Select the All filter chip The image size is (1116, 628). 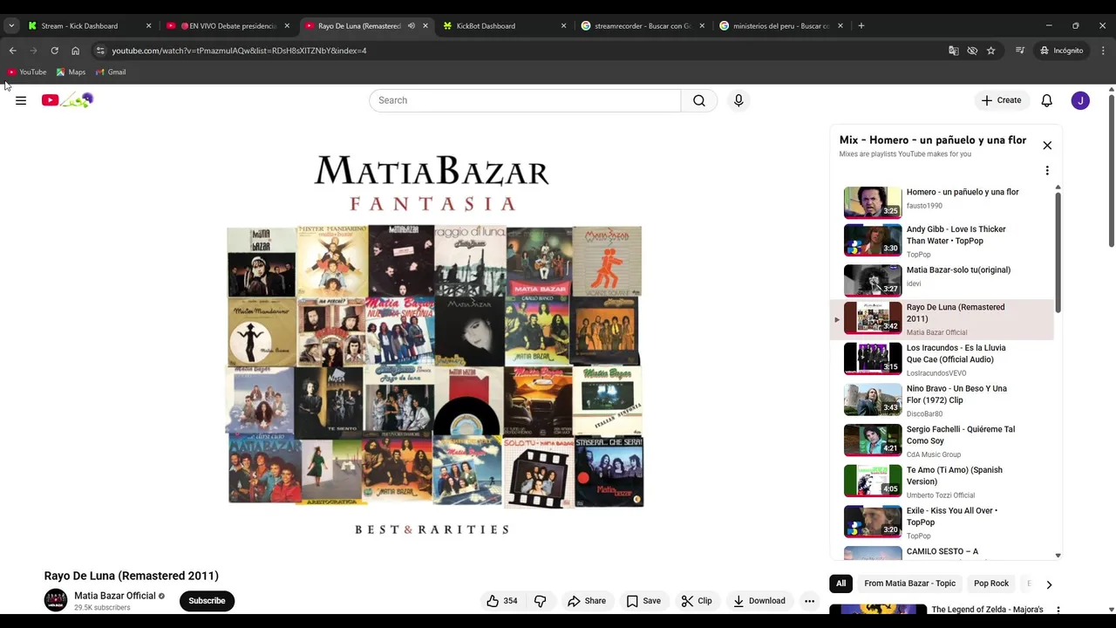click(x=841, y=584)
